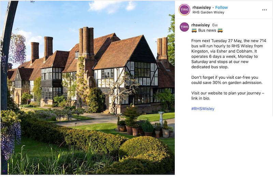
Task: Click the RHS avatar beside the caption
Action: pos(184,27)
